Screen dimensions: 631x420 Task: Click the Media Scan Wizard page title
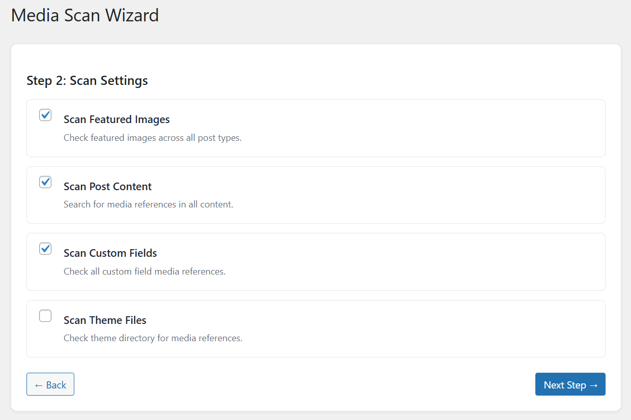point(84,15)
